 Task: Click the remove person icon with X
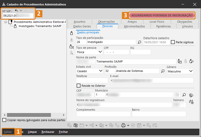tap(71, 47)
